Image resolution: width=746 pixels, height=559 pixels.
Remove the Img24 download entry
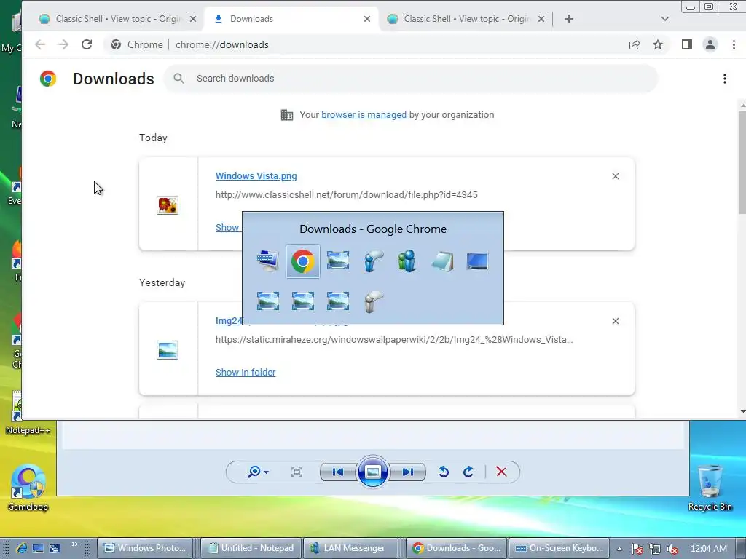[615, 321]
